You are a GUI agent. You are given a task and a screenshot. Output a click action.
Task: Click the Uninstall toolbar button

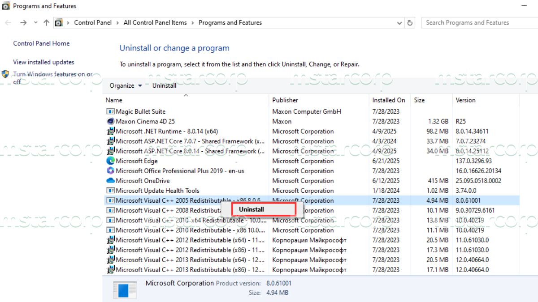(165, 85)
